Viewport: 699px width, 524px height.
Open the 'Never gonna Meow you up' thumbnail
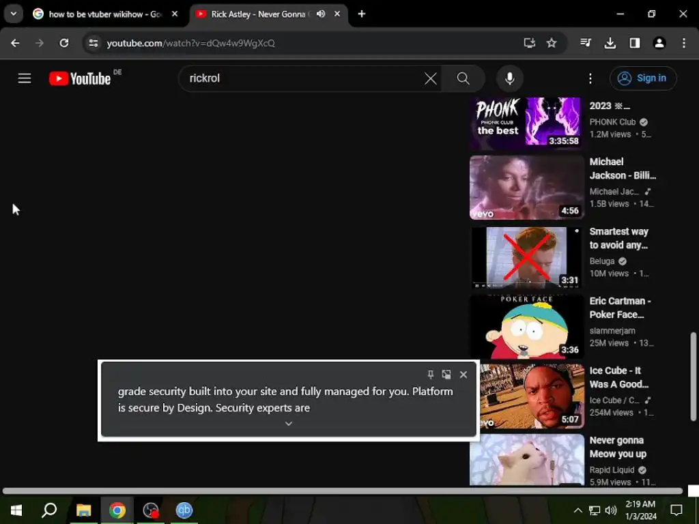click(x=526, y=459)
